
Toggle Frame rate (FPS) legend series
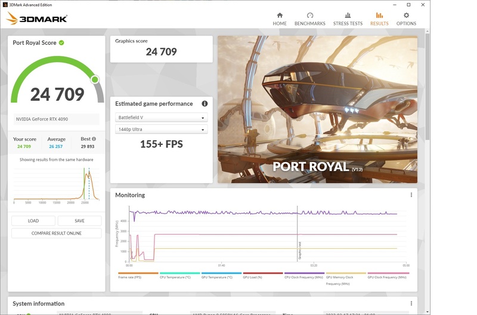coord(138,276)
